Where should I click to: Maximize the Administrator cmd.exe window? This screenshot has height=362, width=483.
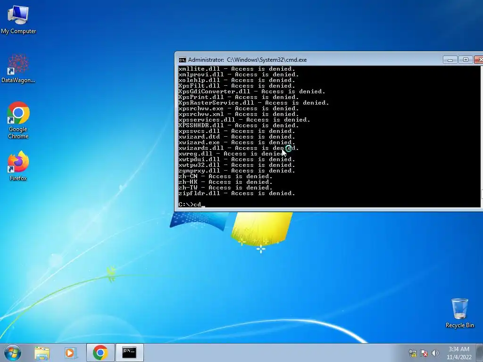tap(466, 60)
